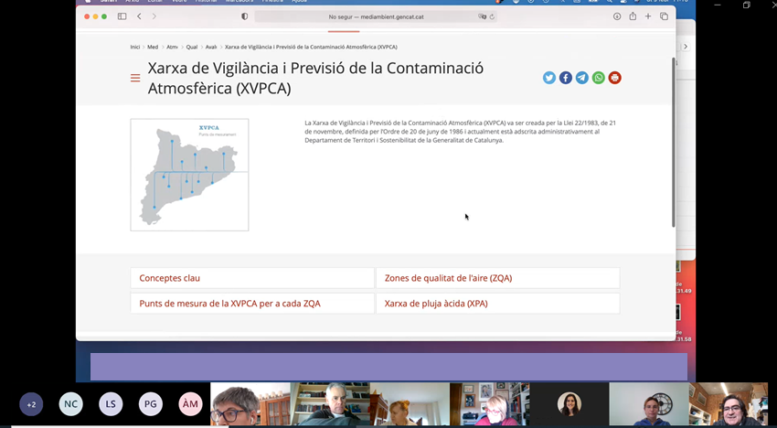Open Xarxa de pluja àcida (XPA) link
Screen dimensions: 777x428
coord(497,304)
